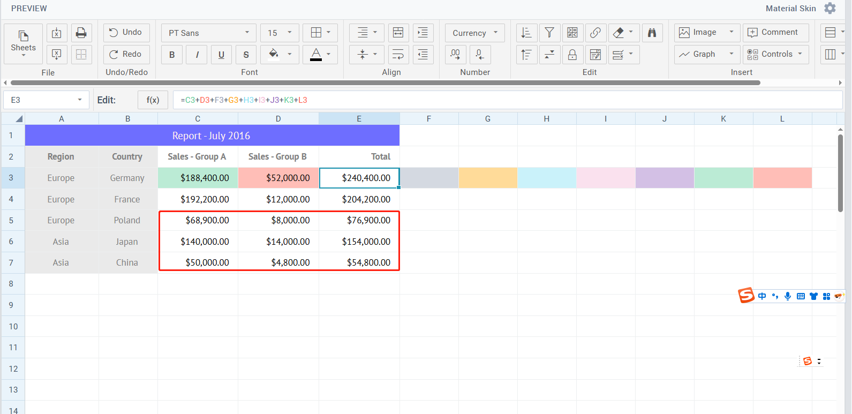The height and width of the screenshot is (414, 852).
Task: Click the wrap text icon
Action: tap(398, 55)
